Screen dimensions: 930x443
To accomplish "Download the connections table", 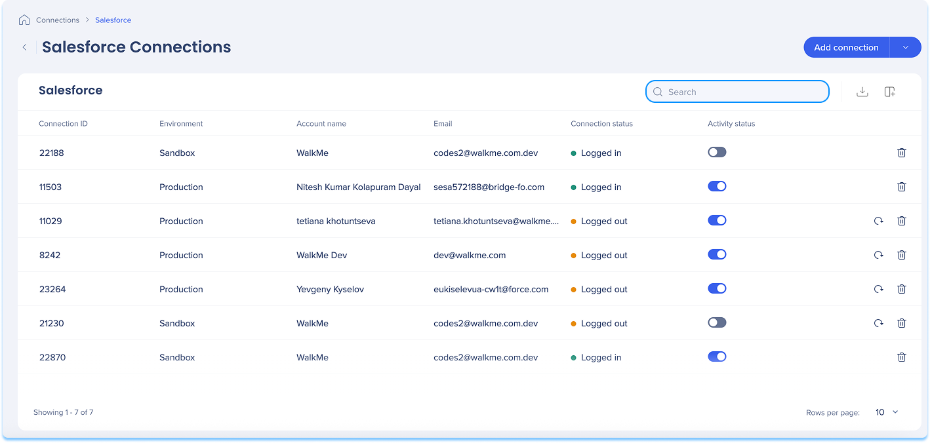I will pyautogui.click(x=862, y=92).
